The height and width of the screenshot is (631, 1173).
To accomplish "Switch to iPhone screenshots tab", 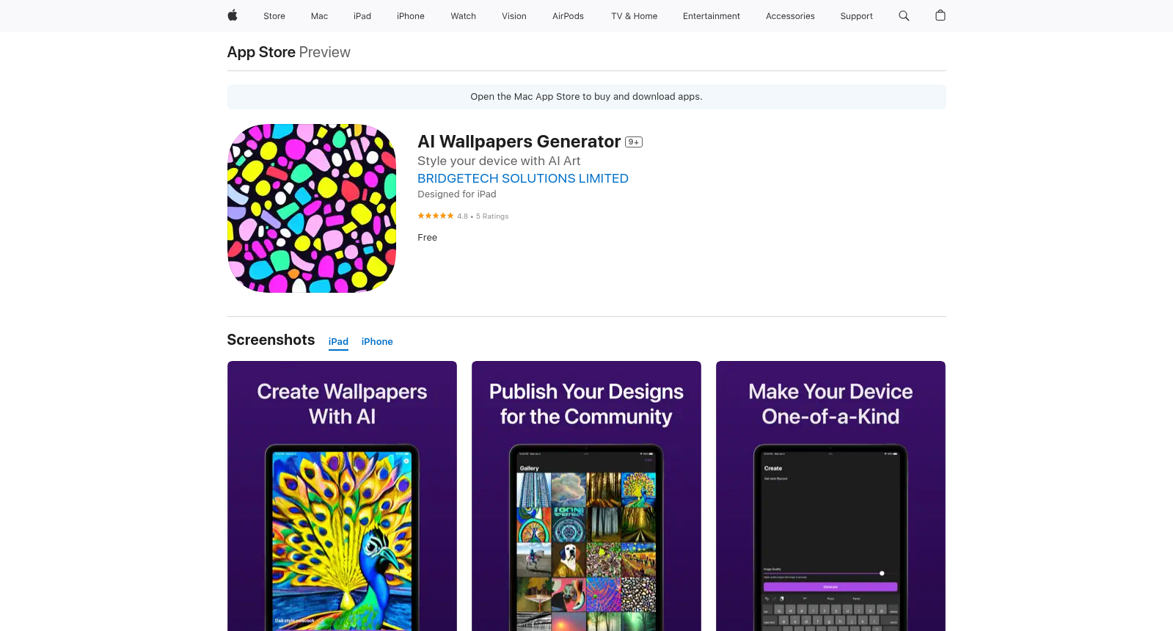I will point(377,342).
